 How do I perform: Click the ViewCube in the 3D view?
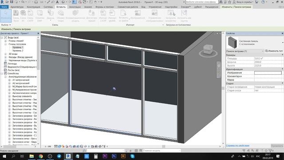pyautogui.click(x=208, y=50)
